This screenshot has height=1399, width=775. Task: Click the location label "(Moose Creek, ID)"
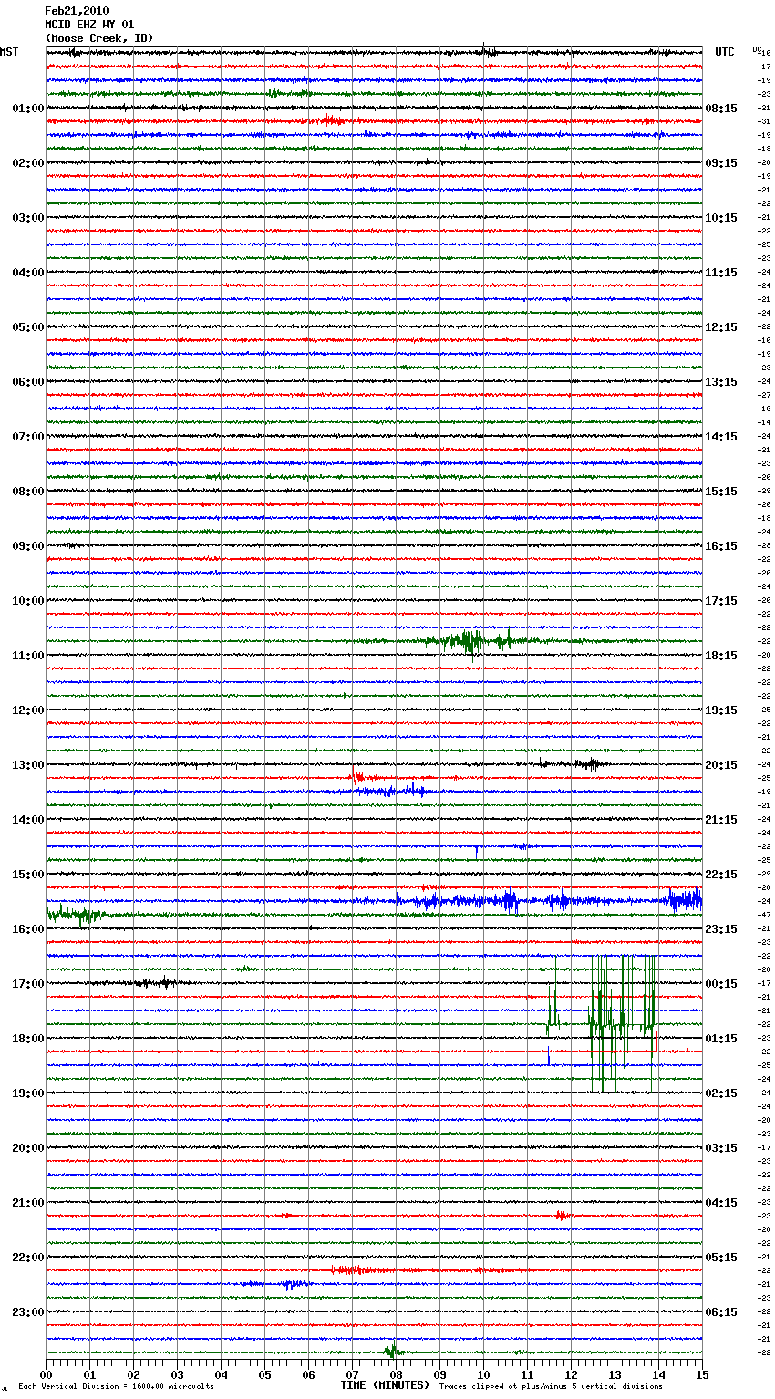click(99, 38)
